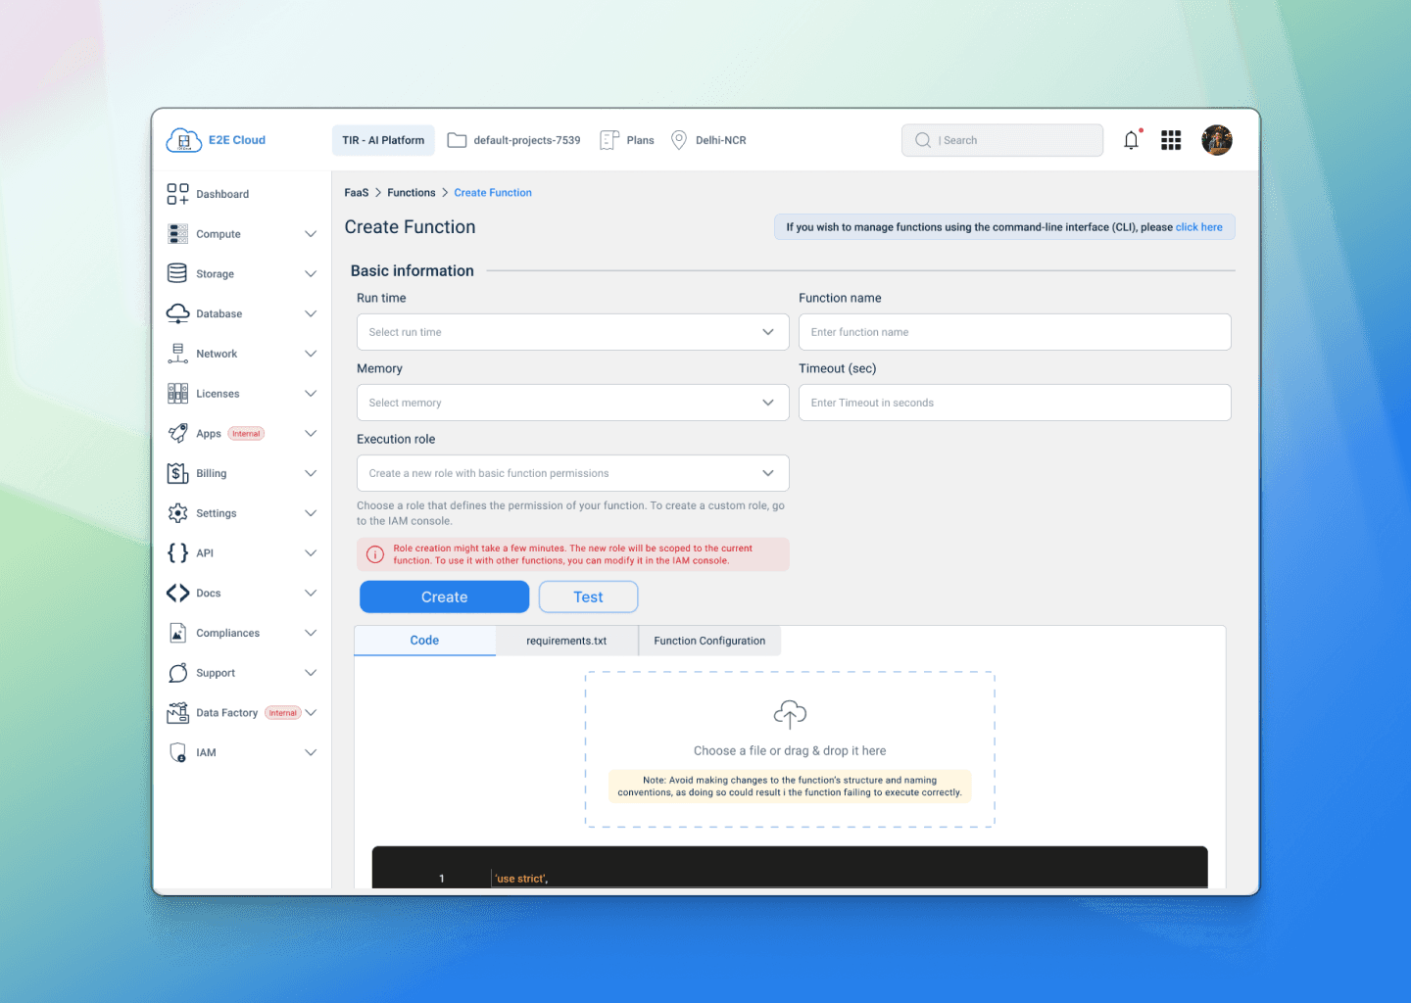Expand the Settings menu chevron
The width and height of the screenshot is (1411, 1003).
[x=311, y=513]
